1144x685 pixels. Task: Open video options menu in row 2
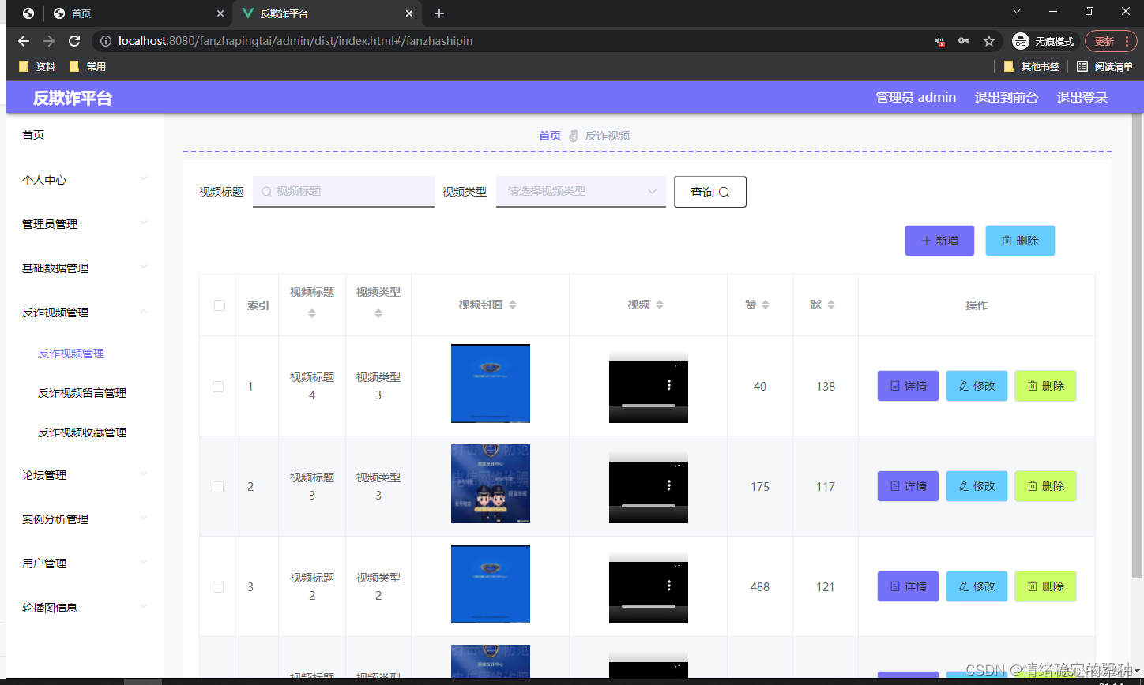(669, 485)
